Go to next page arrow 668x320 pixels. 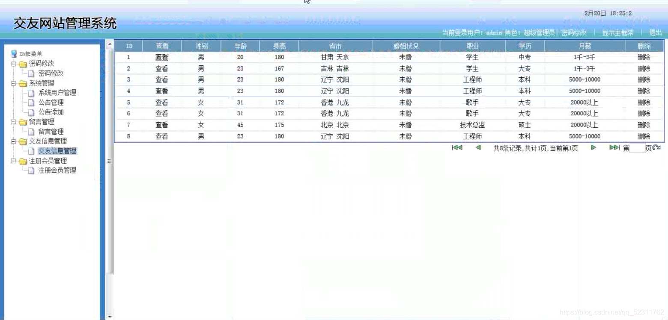click(x=593, y=147)
